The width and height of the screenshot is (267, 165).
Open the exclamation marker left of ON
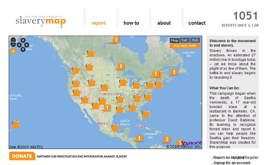121,66
